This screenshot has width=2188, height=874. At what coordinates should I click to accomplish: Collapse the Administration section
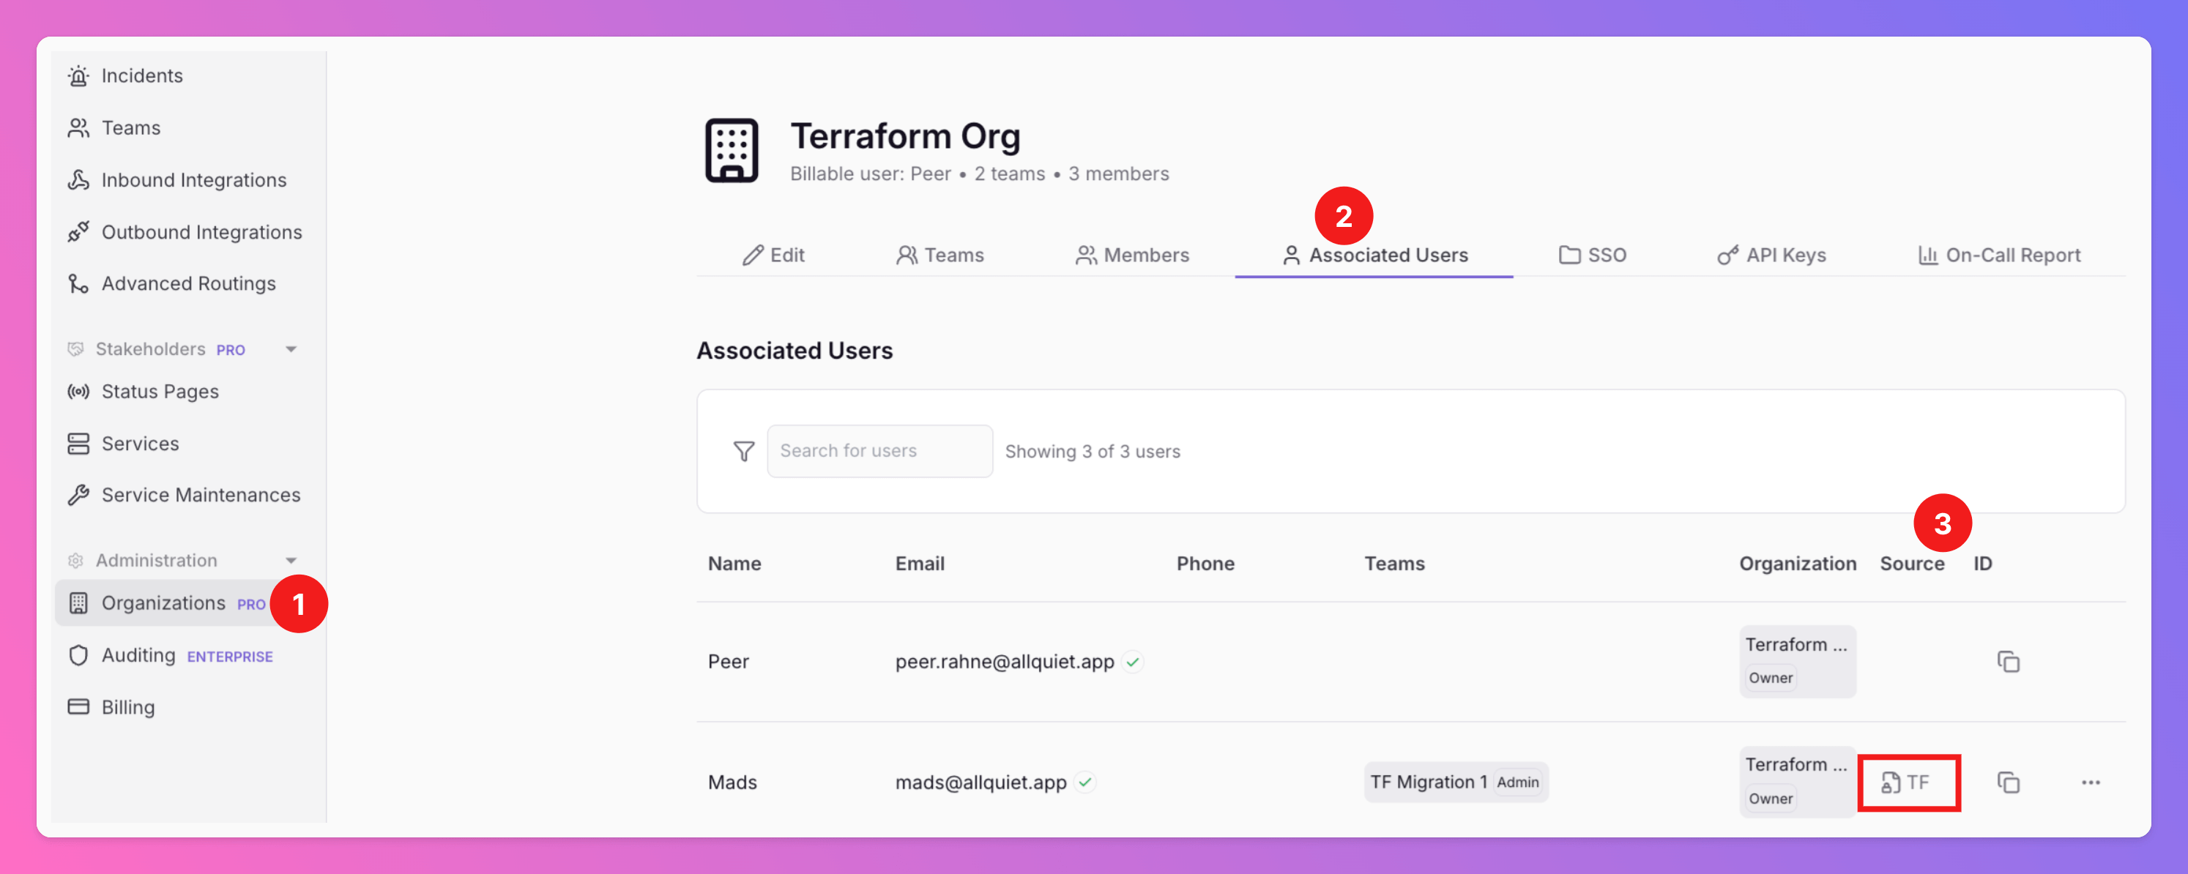pyautogui.click(x=291, y=561)
